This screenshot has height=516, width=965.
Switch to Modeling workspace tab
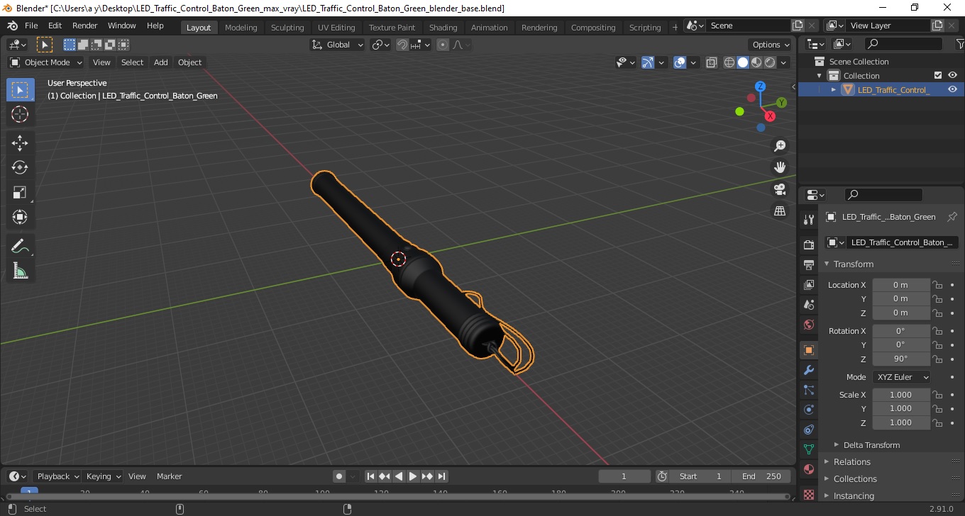[x=241, y=28]
